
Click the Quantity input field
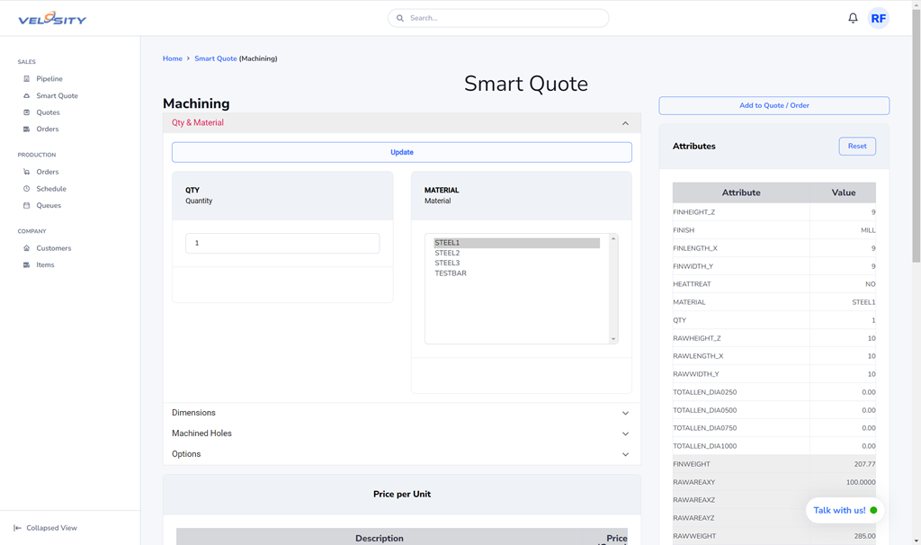tap(282, 243)
